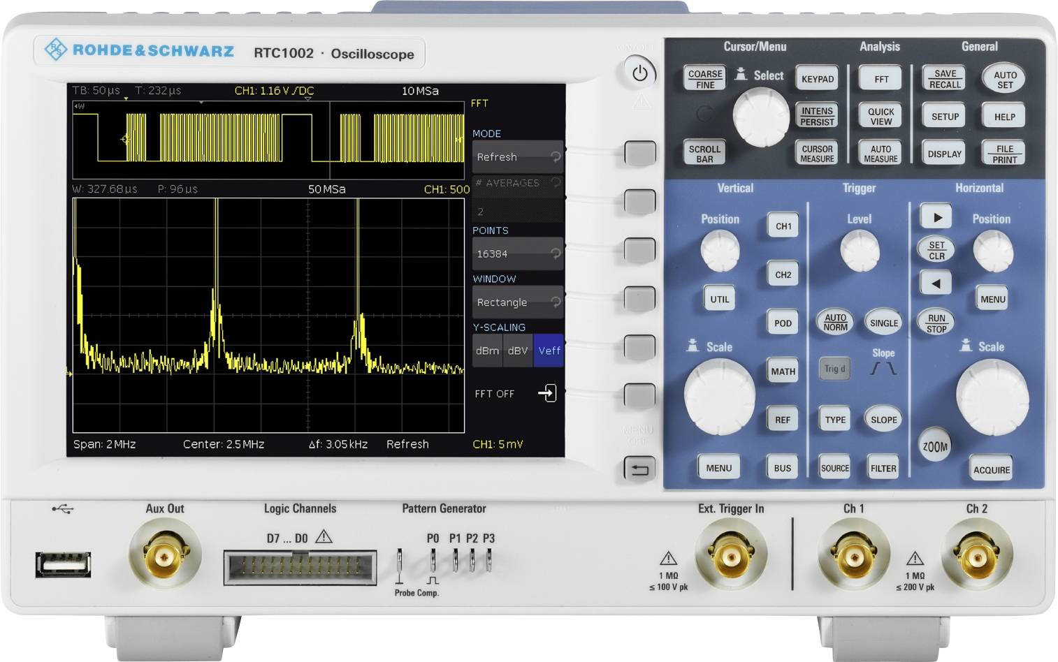Click the FFT OFF exit arrow icon
This screenshot has width=1058, height=662.
[x=549, y=393]
